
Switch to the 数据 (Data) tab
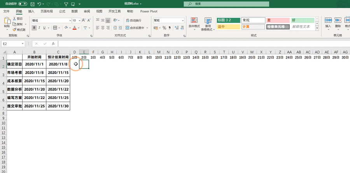pyautogui.click(x=75, y=11)
